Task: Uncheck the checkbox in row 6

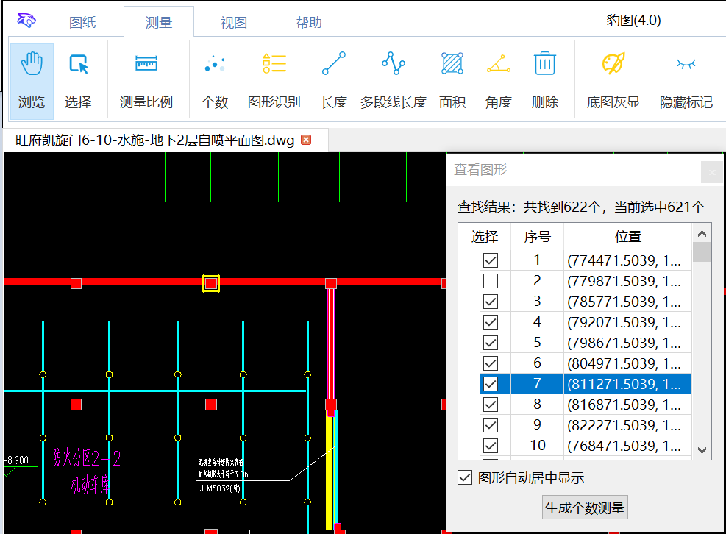Action: 491,363
